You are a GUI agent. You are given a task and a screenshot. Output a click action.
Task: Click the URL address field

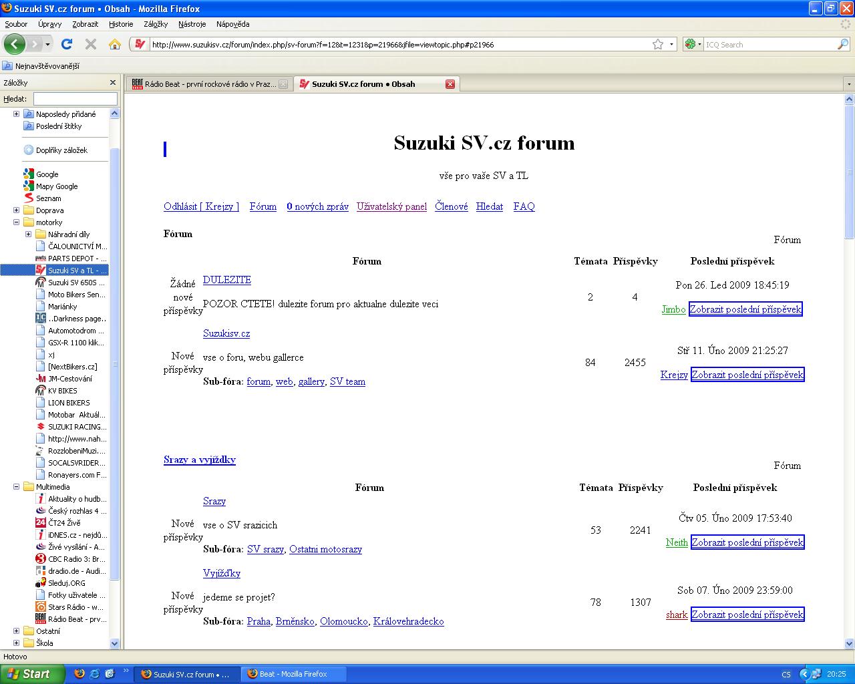pos(399,44)
